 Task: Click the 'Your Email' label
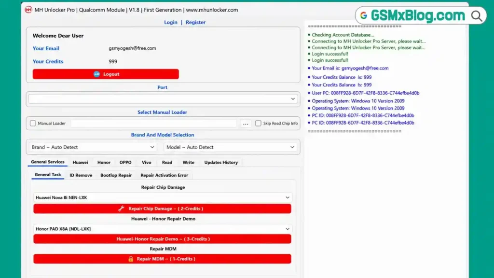[x=46, y=48]
